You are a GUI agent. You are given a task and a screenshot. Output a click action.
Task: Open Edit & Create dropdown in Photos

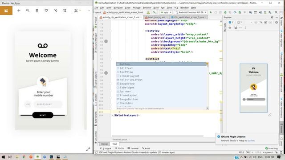pos(77,11)
